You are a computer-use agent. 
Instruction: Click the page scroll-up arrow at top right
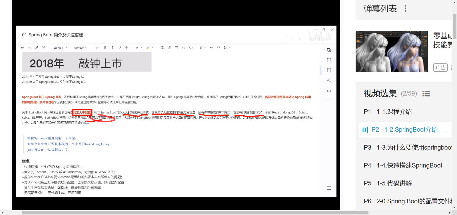click(x=455, y=2)
